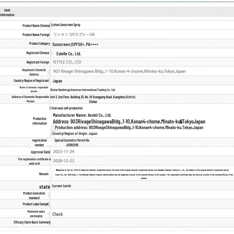Click the Xianggong Road domestic address text

pos(93,97)
